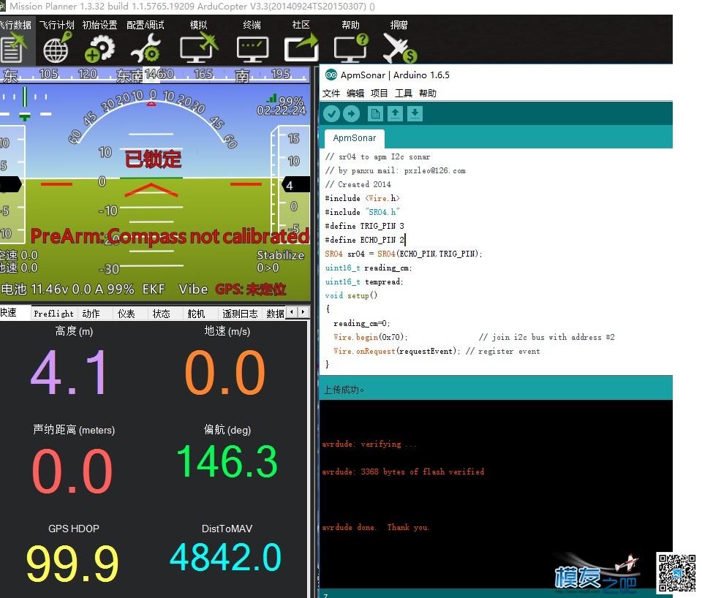The height and width of the screenshot is (598, 702).
Task: Open Arduino 项目 (Sketch) menu
Action: coord(379,93)
